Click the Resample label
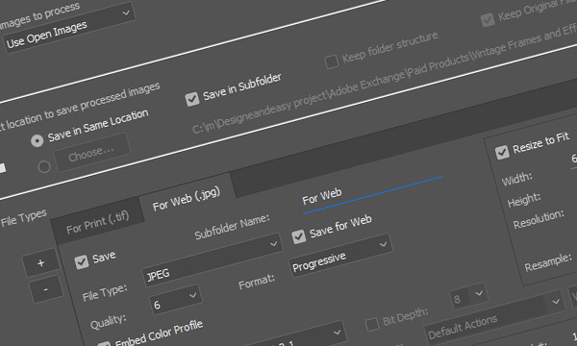This screenshot has height=346, width=577. 548,261
